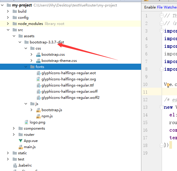Select the App.vue file name
Viewport: 177px width, 171px height.
pyautogui.click(x=31, y=141)
